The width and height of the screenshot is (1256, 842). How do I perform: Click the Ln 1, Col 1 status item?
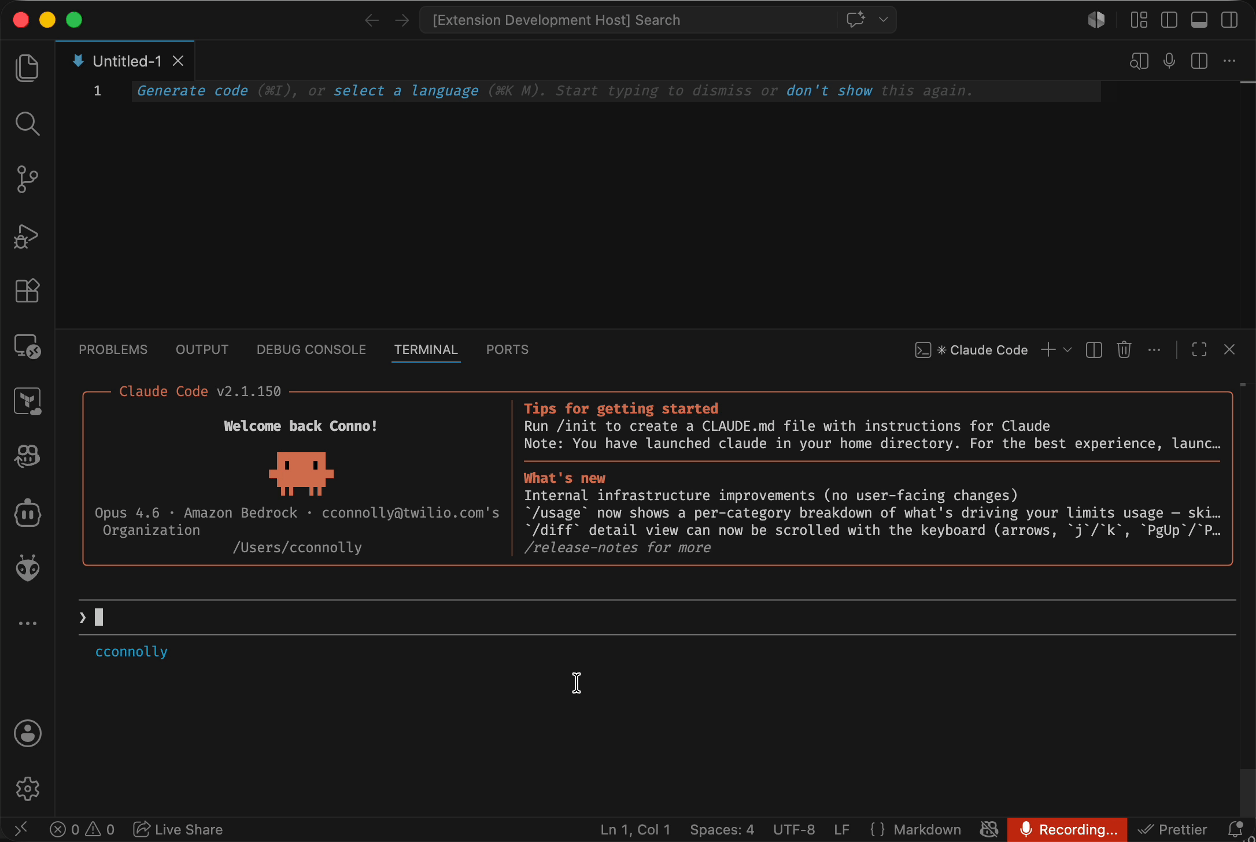[635, 829]
